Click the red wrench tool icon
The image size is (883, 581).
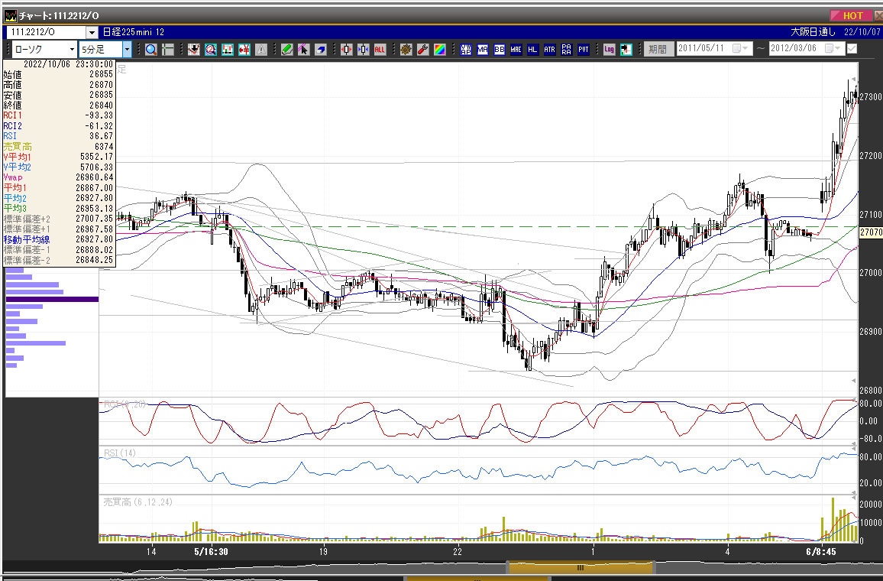[x=423, y=50]
